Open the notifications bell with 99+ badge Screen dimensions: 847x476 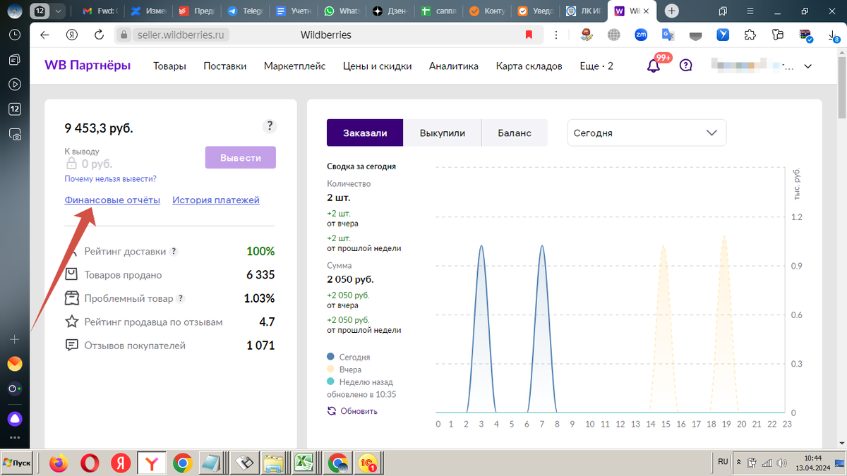coord(654,66)
